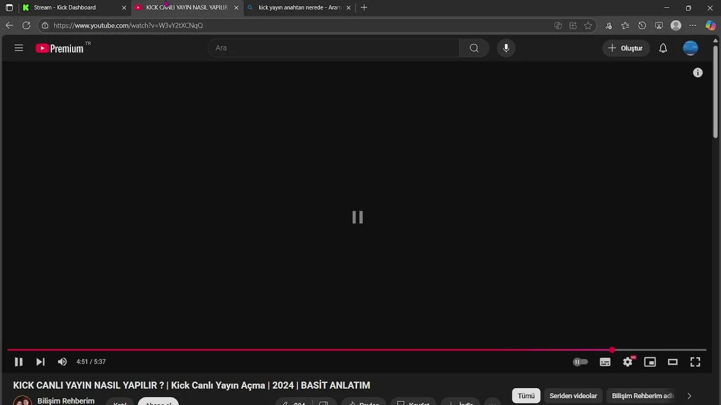This screenshot has width=721, height=405.
Task: Open the media control music icon
Action: point(608,25)
